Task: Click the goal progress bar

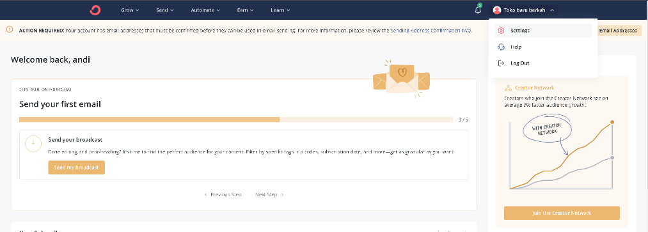Action: (x=236, y=120)
